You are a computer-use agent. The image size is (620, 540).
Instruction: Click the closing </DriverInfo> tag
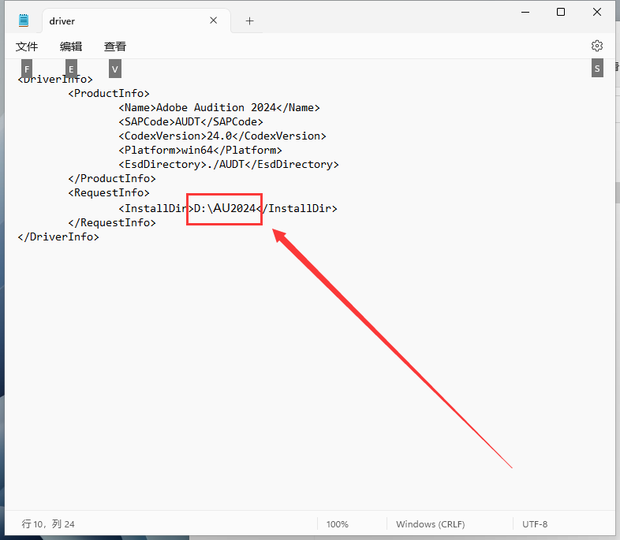point(58,237)
